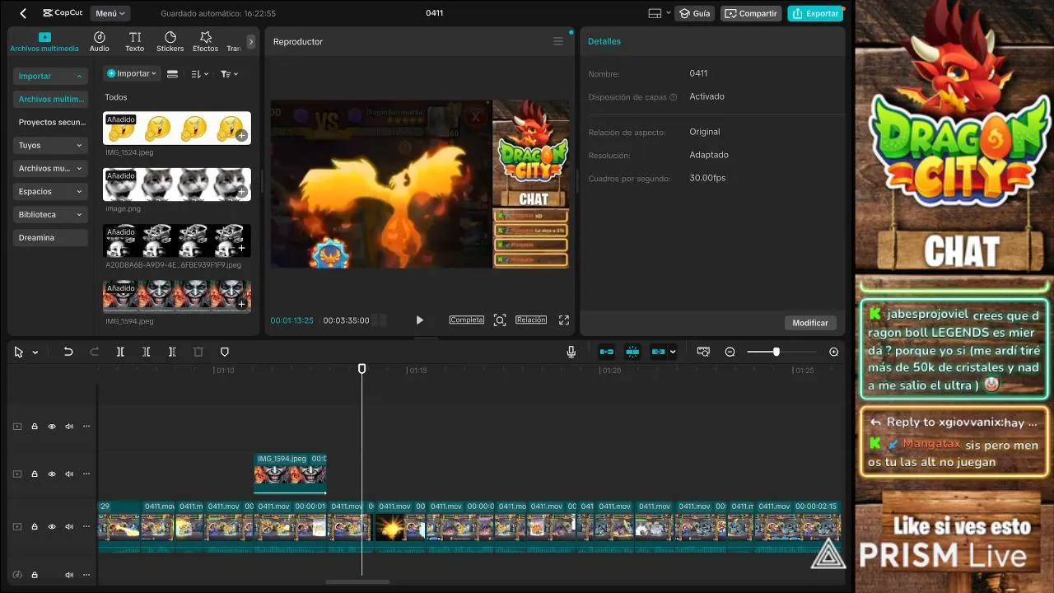Viewport: 1054px width, 593px height.
Task: Zoom out the timeline with minus icon
Action: [x=730, y=352]
